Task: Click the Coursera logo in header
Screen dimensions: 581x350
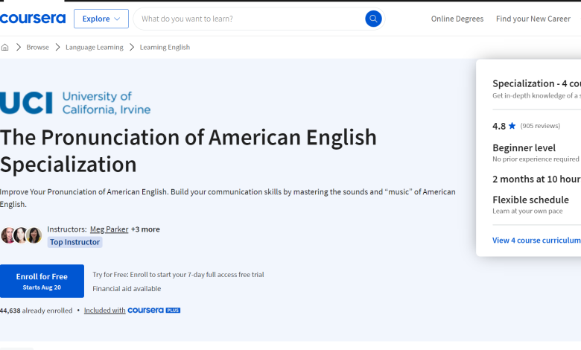Action: [x=33, y=19]
